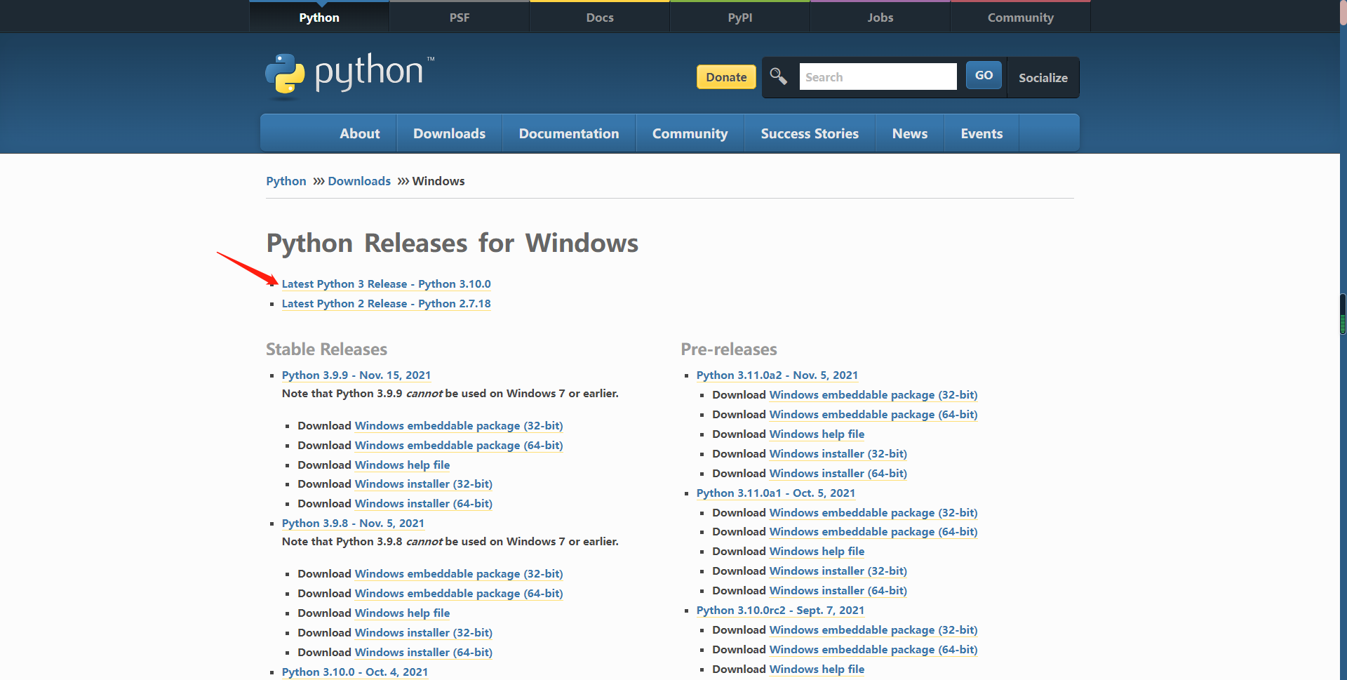Viewport: 1347px width, 680px height.
Task: Open the Jobs top tab
Action: click(880, 18)
